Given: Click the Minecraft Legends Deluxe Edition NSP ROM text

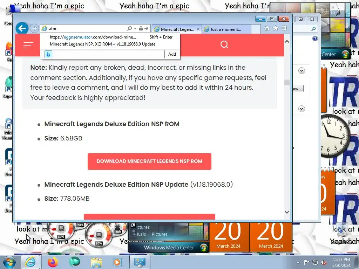Looking at the screenshot, I should [112, 124].
